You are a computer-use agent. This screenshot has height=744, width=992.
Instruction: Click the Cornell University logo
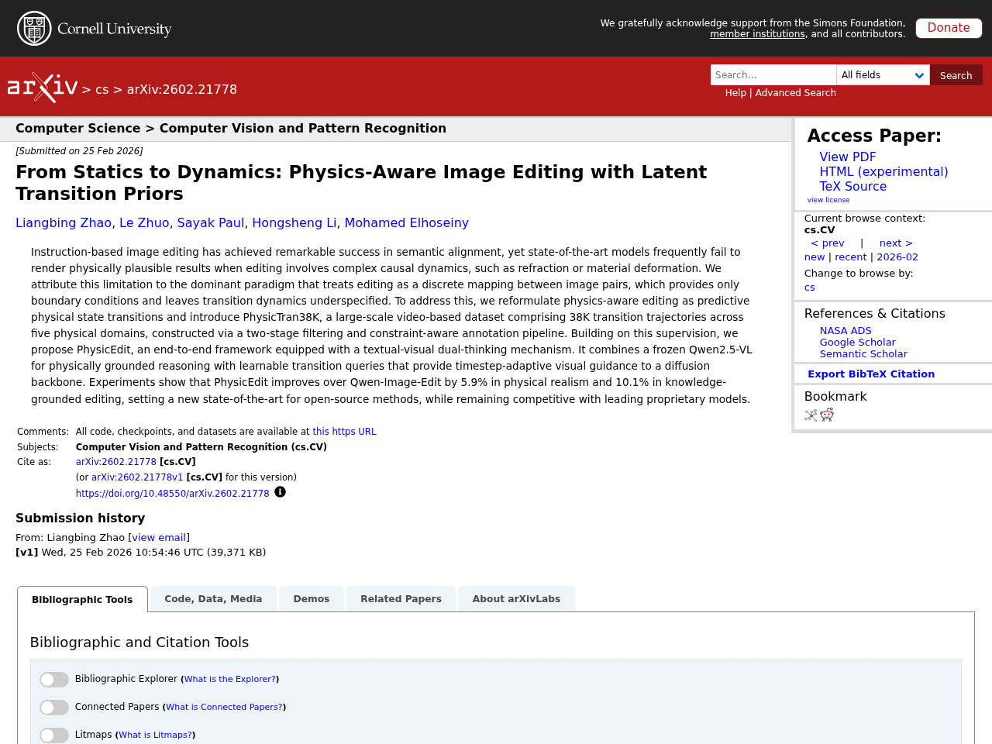(93, 28)
